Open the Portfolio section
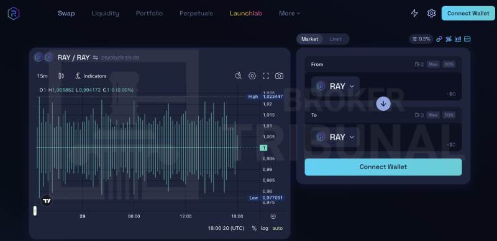This screenshot has height=241, width=497. [149, 13]
